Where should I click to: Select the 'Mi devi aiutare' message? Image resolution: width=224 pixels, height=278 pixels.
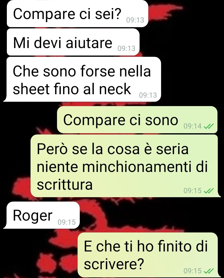(x=73, y=42)
